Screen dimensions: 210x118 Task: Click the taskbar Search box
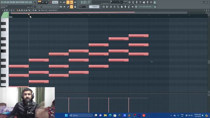(81, 115)
